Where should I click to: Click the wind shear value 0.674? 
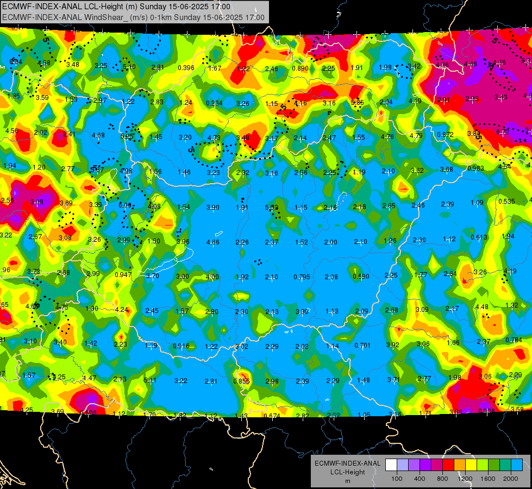(272, 416)
